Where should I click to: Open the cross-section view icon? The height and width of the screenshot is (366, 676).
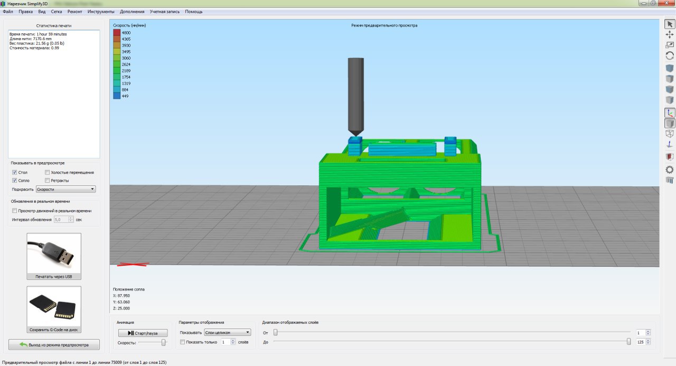pyautogui.click(x=669, y=157)
